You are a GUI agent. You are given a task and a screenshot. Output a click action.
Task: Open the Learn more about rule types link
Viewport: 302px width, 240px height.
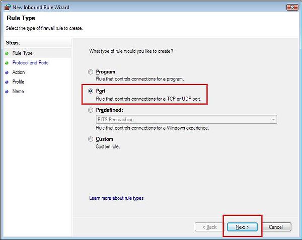click(116, 198)
